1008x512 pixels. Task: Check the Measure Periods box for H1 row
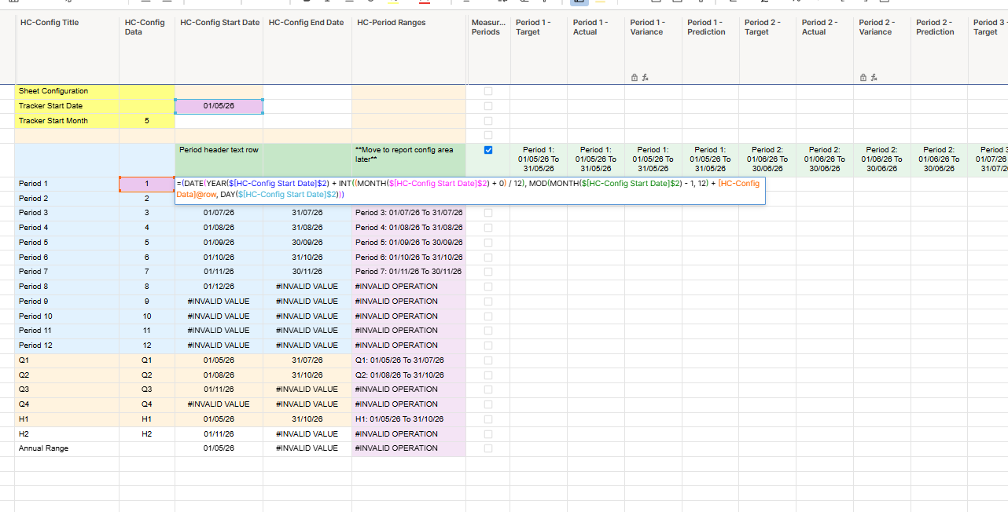pos(488,419)
